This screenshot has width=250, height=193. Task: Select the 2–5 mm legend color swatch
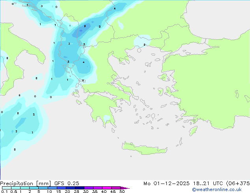pos(34,188)
